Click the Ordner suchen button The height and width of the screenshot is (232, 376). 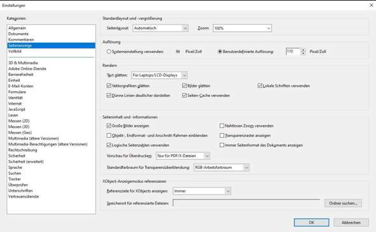coord(343,203)
